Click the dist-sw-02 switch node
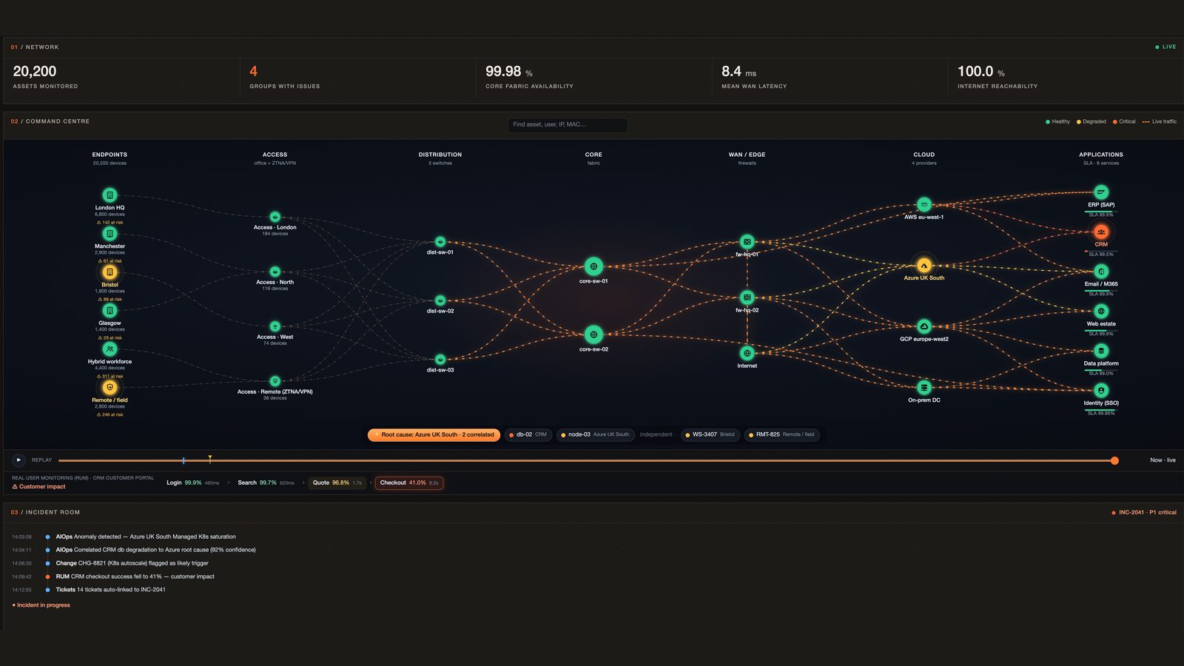This screenshot has width=1184, height=666. [440, 300]
